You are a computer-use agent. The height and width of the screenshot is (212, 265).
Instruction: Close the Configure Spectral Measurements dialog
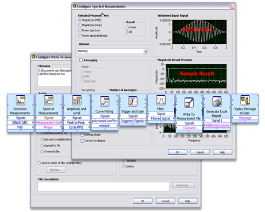(233, 6)
